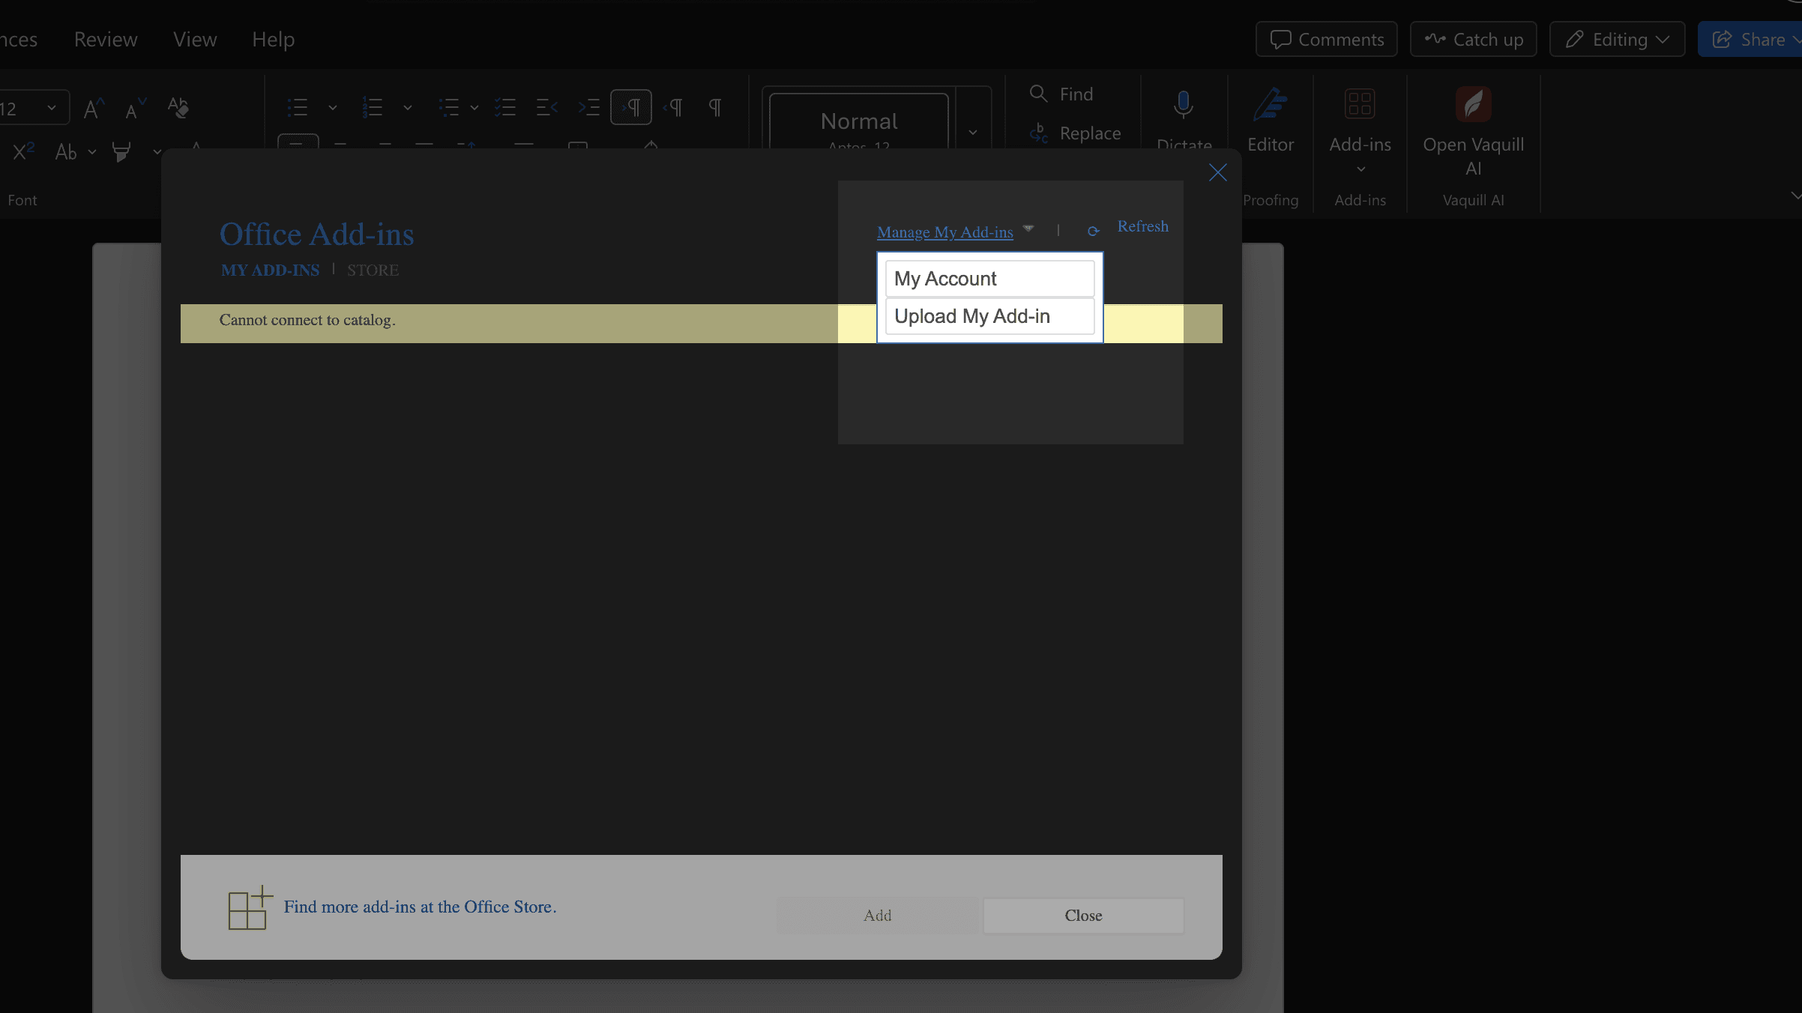
Task: Close the Office Add-ins dialog with X
Action: coord(1218,173)
